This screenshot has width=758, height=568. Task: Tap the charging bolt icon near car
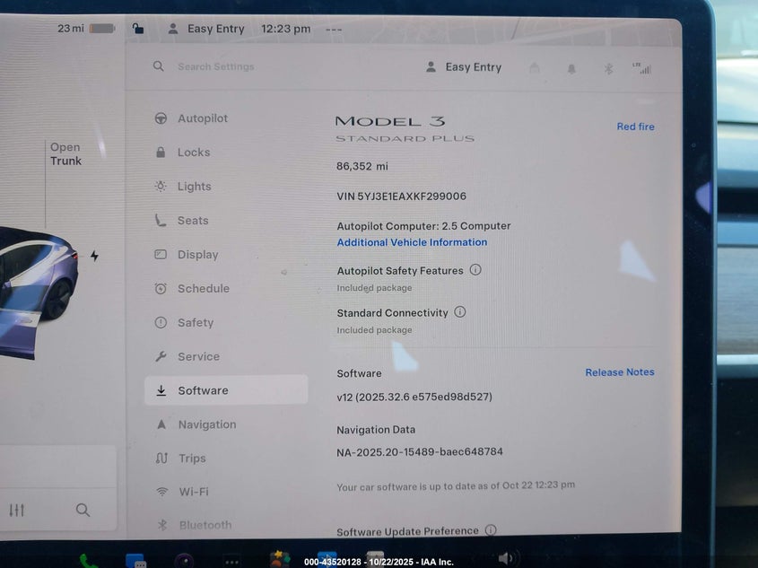[x=94, y=256]
